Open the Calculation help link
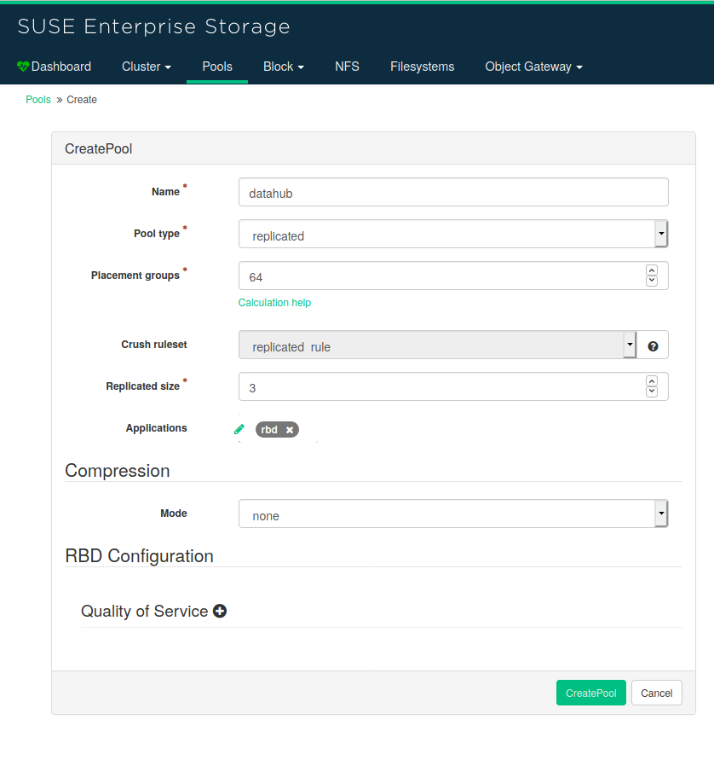This screenshot has height=766, width=714. (x=274, y=303)
